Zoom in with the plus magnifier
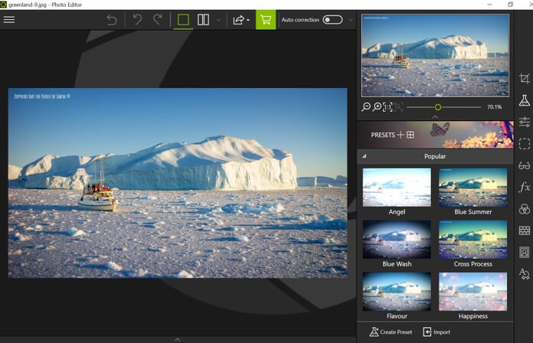 [377, 107]
